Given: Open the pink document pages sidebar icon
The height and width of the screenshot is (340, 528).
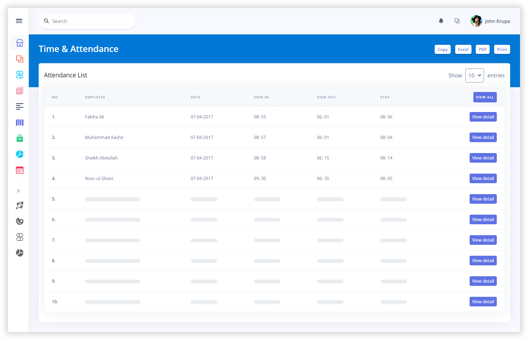Looking at the screenshot, I should tap(19, 91).
